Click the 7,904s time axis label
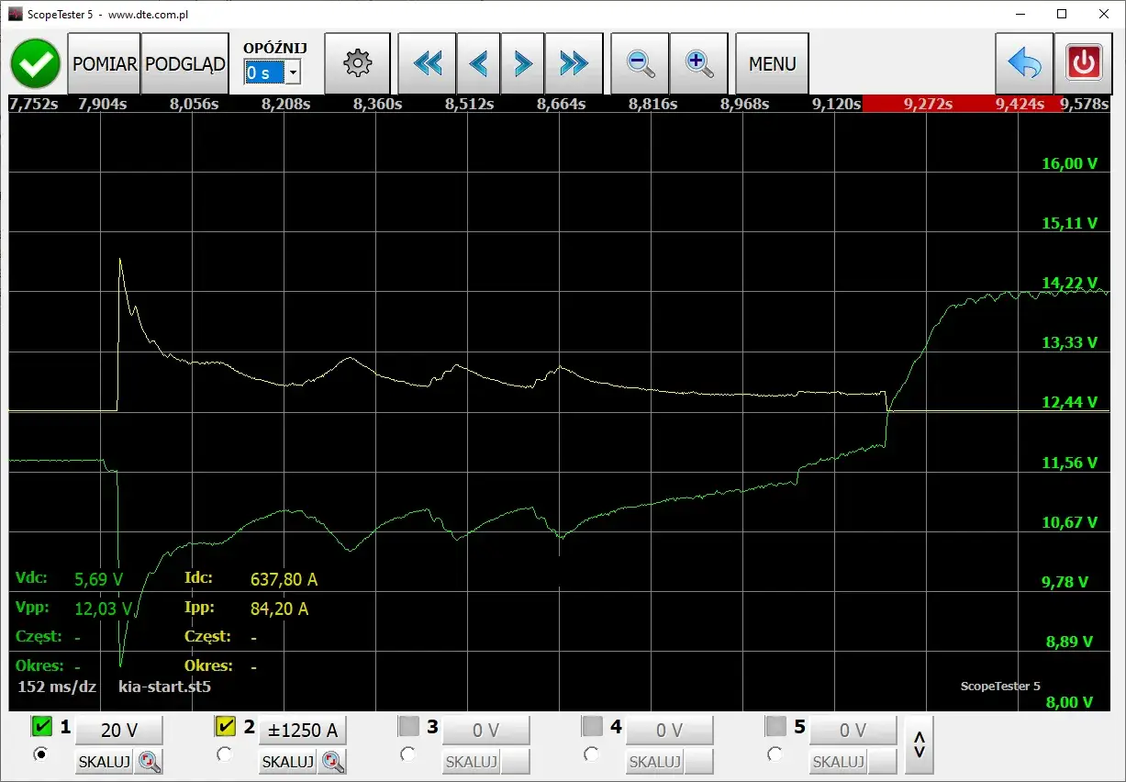Screen dimensions: 1126x782 coord(102,104)
